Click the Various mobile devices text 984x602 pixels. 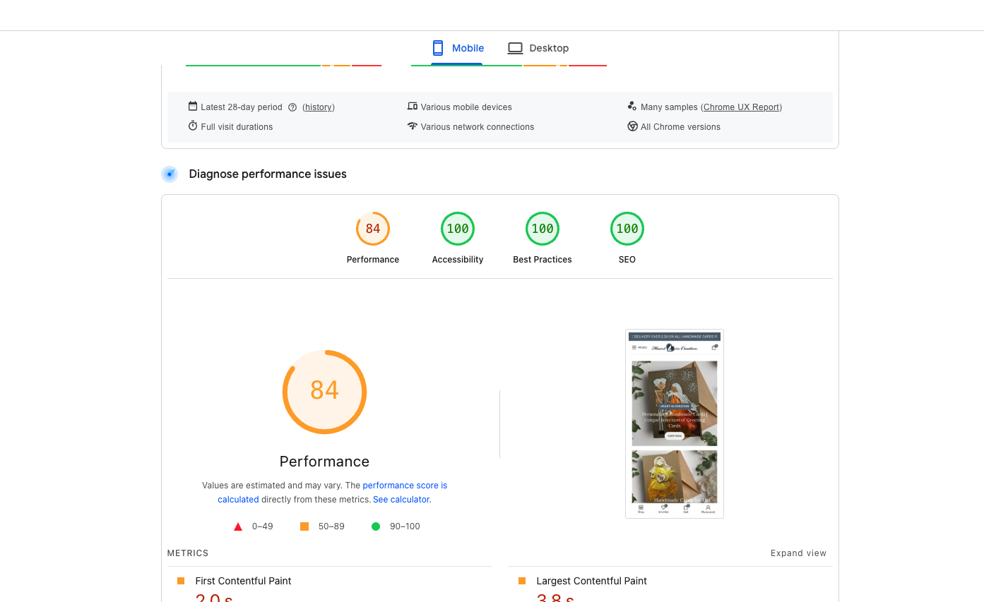click(x=466, y=107)
